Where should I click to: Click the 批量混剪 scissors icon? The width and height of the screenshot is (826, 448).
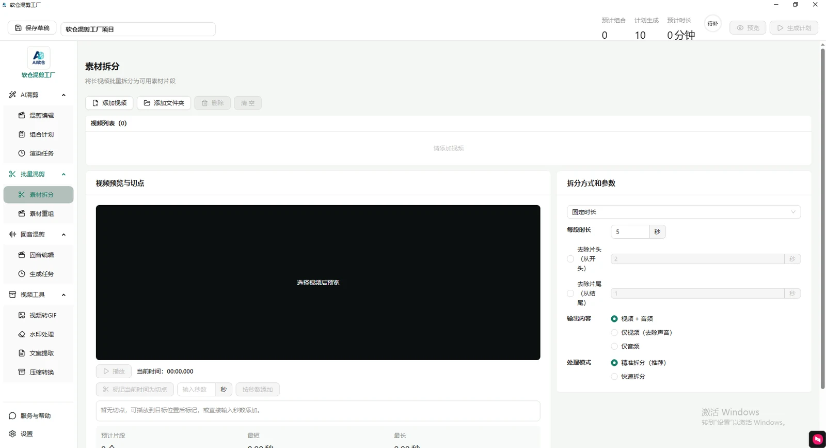pos(12,174)
